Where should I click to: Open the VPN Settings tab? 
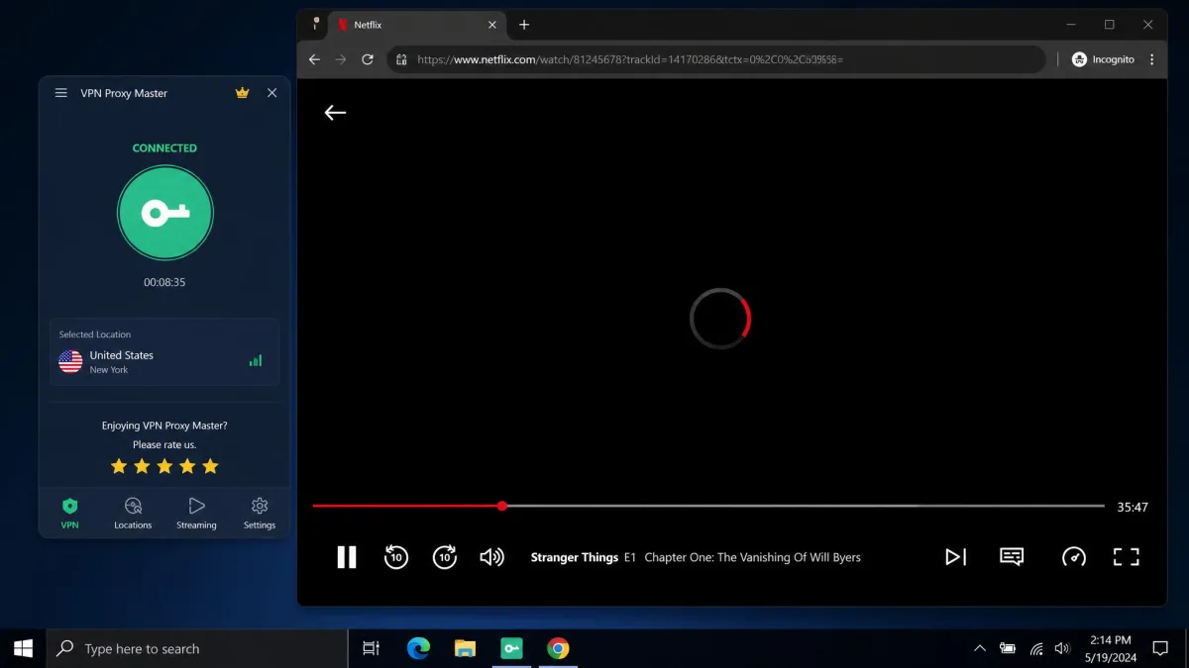point(260,513)
